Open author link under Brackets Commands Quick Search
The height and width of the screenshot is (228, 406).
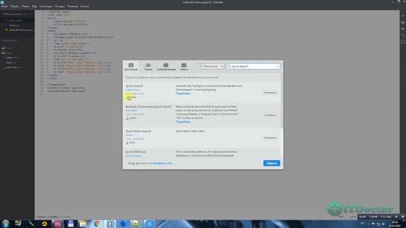click(131, 110)
